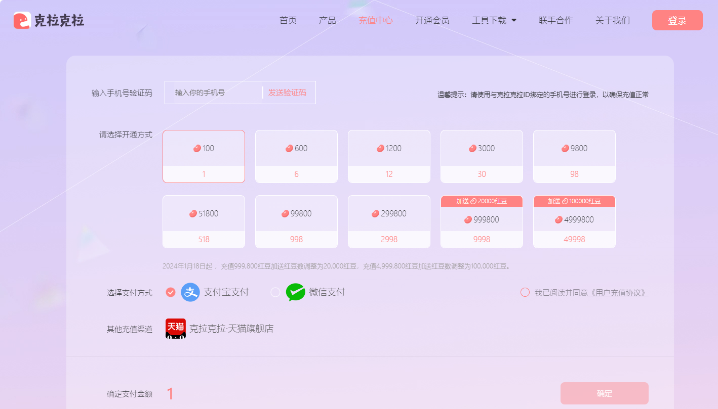Open the 用户充值协议 agreement link
The image size is (718, 409).
[x=619, y=292]
